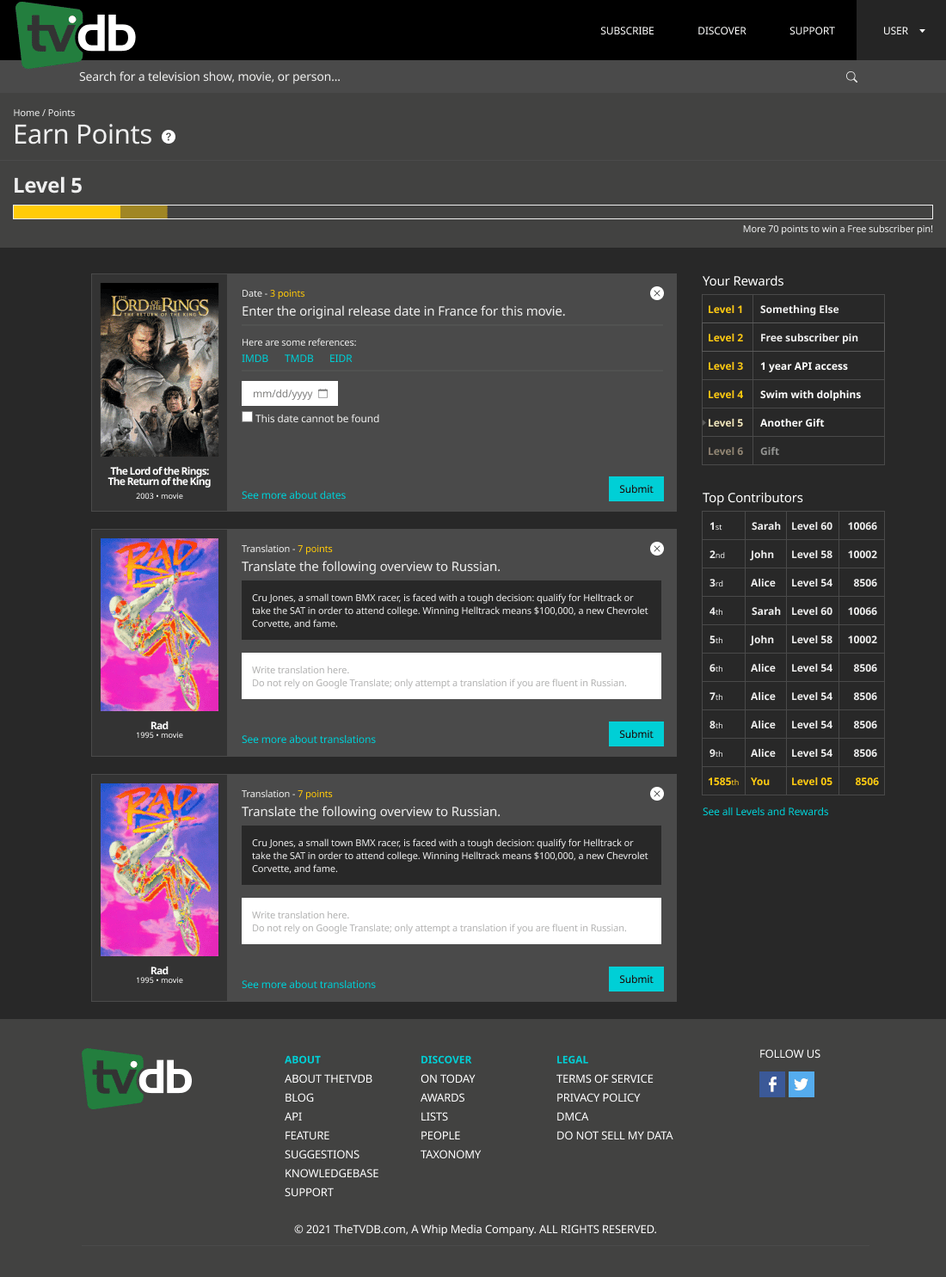Dismiss the Lord of the Rings date task
Screen dimensions: 946x1277
click(x=657, y=293)
